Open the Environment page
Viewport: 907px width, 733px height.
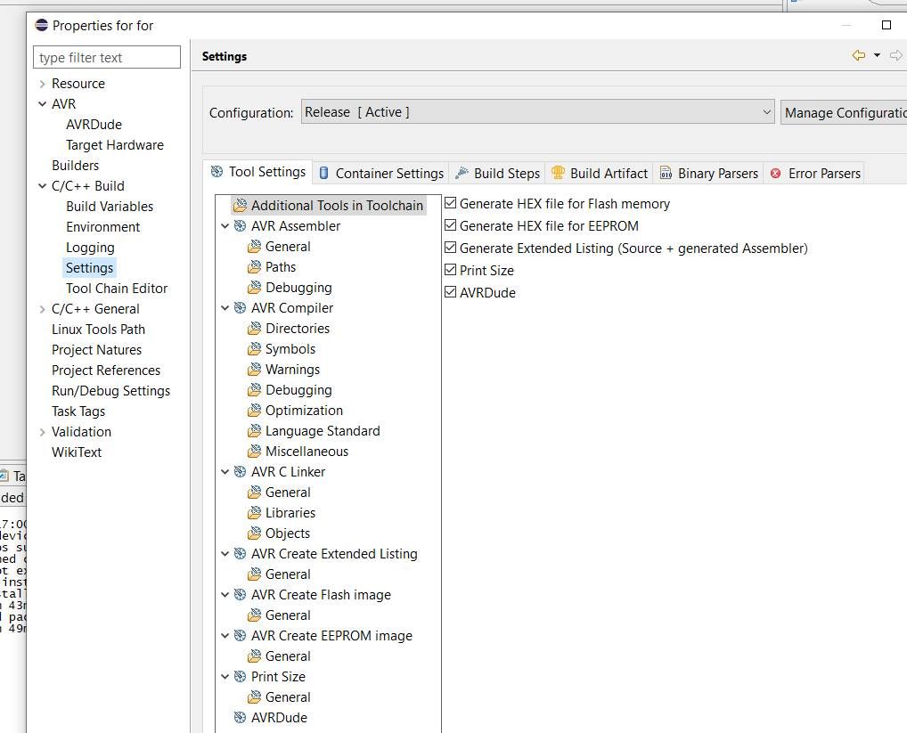pos(103,226)
